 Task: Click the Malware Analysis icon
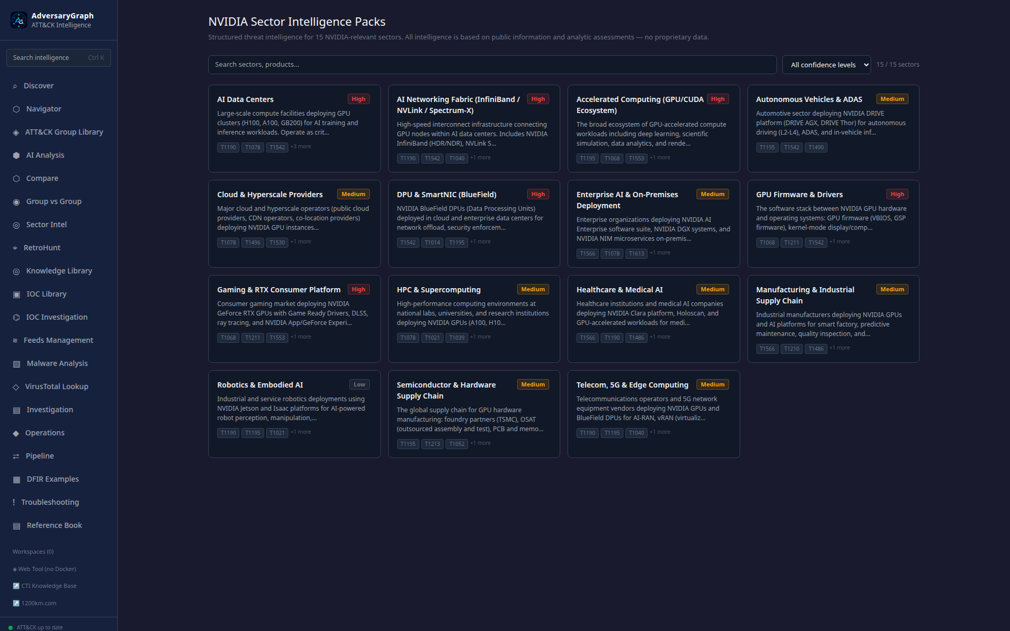click(16, 364)
